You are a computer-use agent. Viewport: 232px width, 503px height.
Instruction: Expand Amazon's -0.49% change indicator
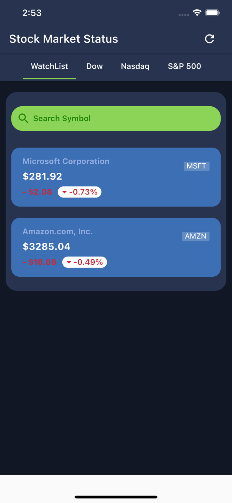85,262
